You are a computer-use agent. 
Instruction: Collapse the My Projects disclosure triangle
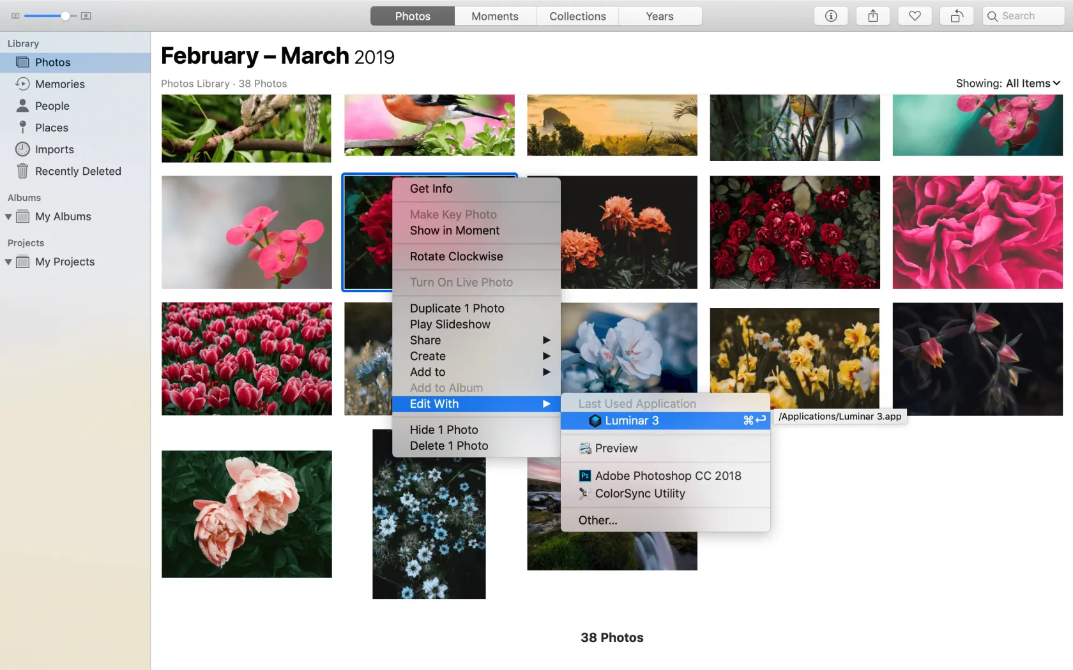pyautogui.click(x=7, y=261)
